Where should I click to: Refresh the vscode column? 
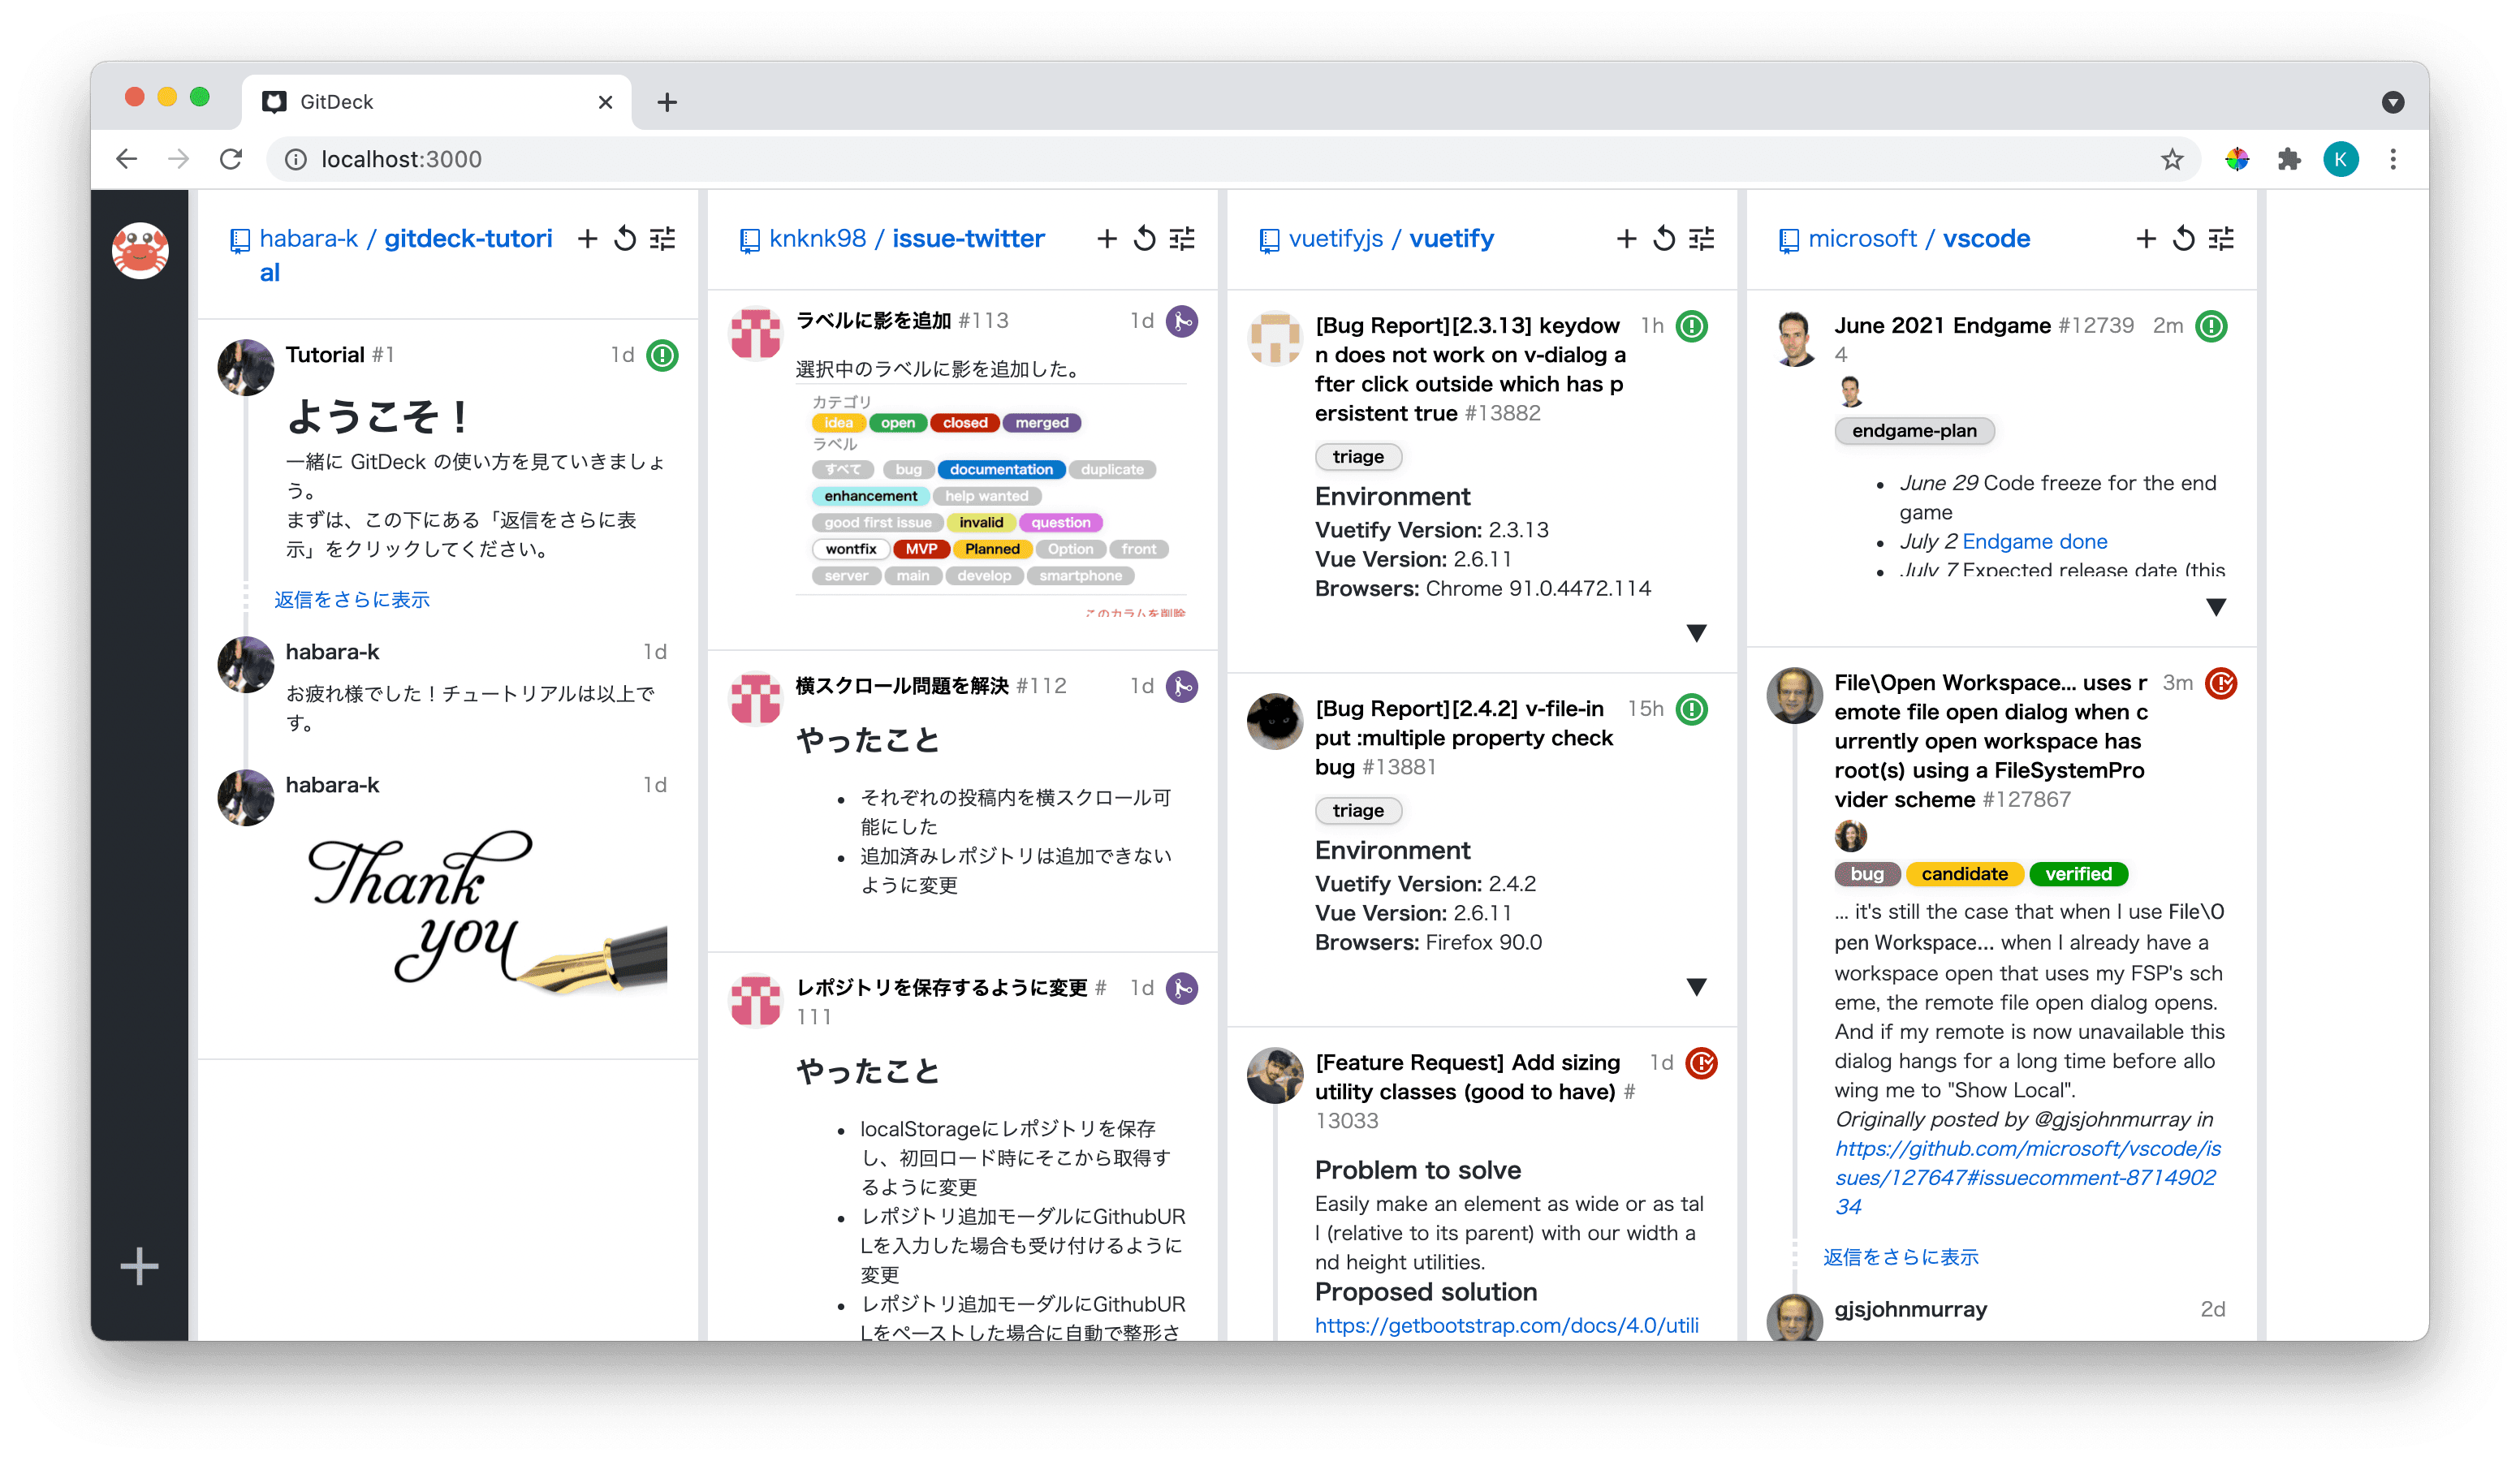(x=2184, y=239)
